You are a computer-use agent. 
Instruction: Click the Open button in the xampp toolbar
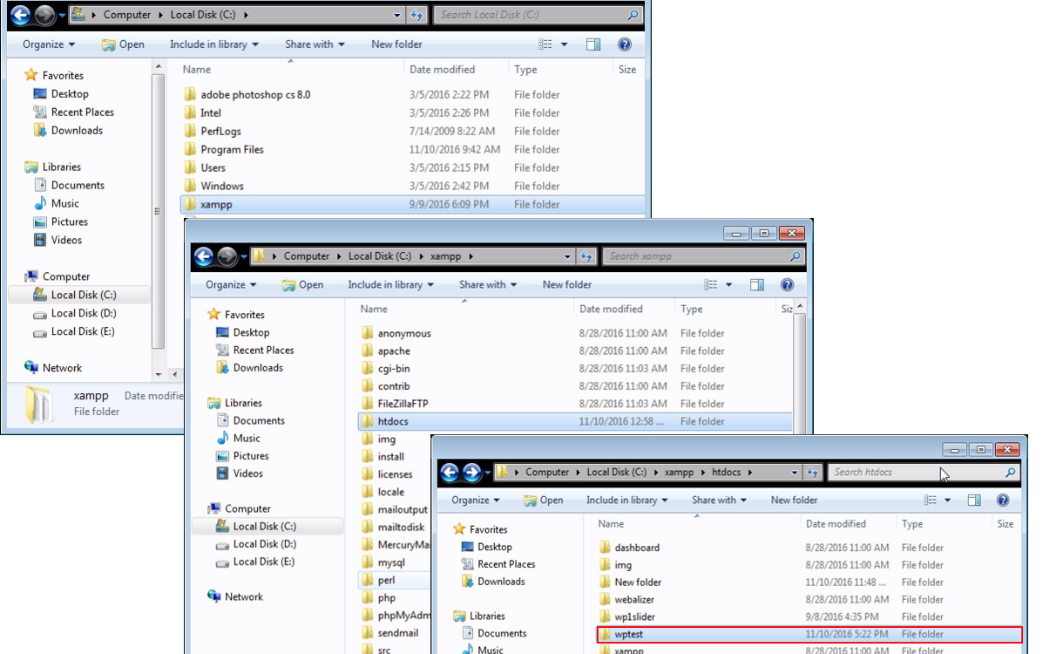click(x=302, y=285)
